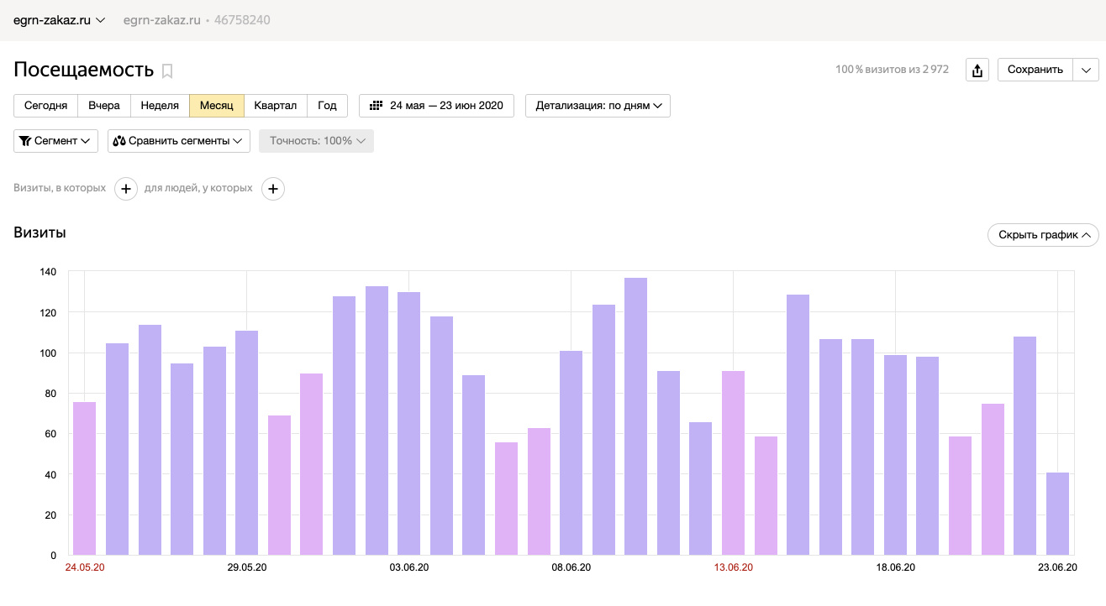Screen dimensions: 1106x606
Task: Click the last bar for 23.06.20
Action: (x=1057, y=513)
